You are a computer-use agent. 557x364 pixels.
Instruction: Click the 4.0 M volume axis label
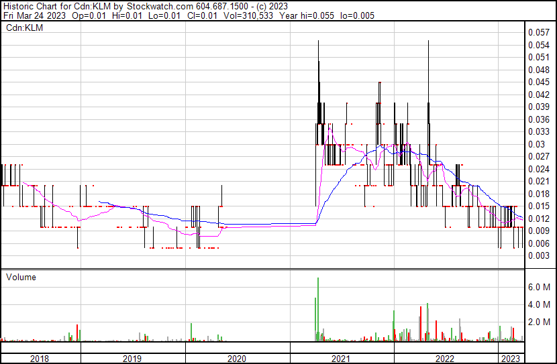[x=540, y=304]
